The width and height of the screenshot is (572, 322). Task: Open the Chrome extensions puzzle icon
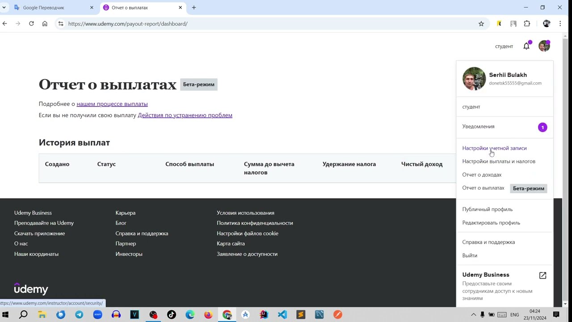click(x=527, y=24)
